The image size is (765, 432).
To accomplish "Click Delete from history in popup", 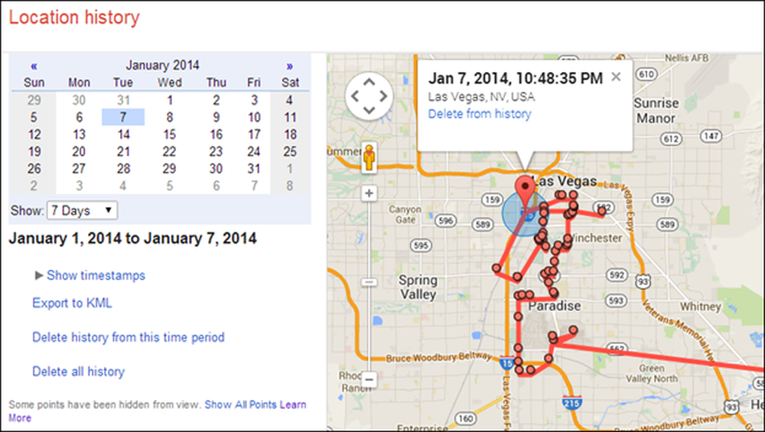I will tap(480, 114).
